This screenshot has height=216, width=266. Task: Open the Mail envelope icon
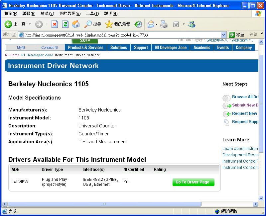[151, 24]
